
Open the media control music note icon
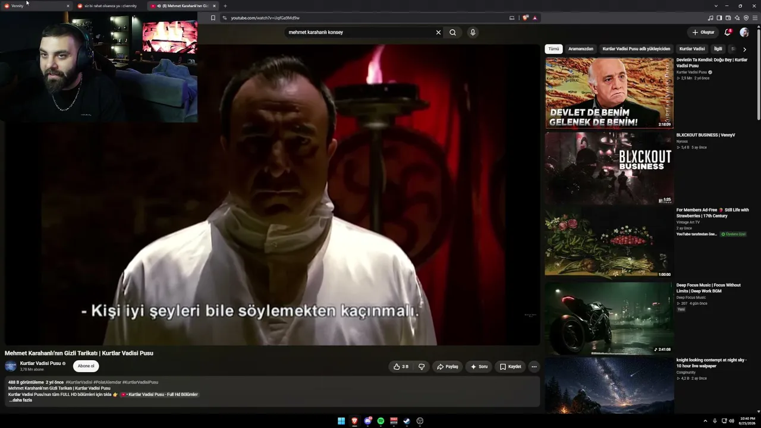[710, 18]
